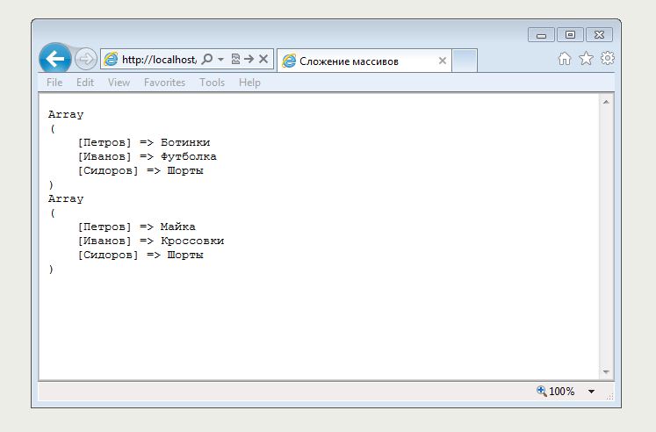Open Favorites star icon

click(586, 59)
